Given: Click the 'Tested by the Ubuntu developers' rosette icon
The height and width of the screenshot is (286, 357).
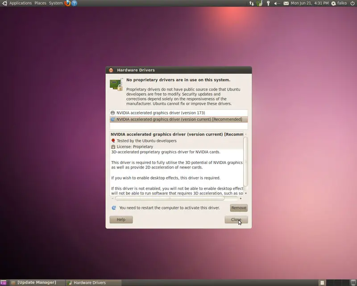Looking at the screenshot, I should pyautogui.click(x=113, y=141).
